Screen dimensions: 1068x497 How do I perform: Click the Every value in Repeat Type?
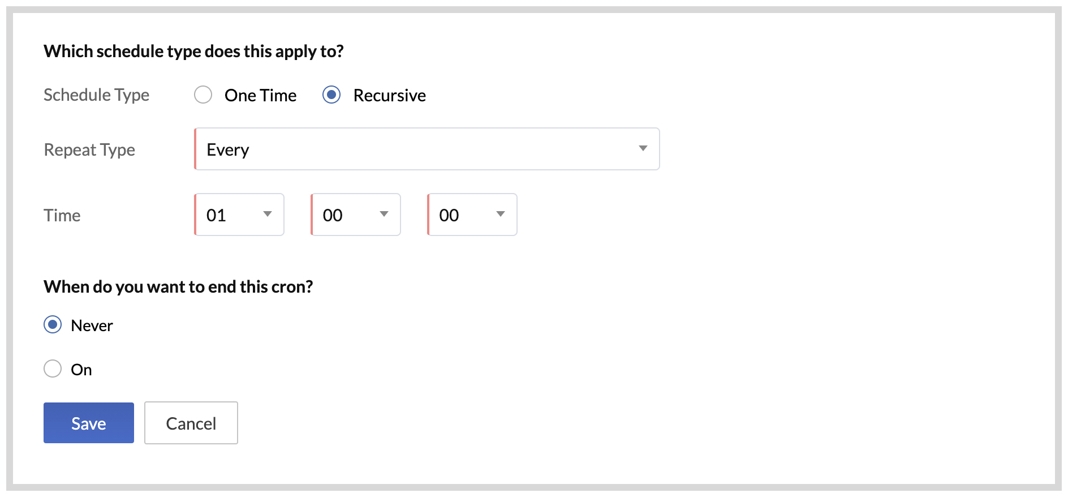pos(228,149)
